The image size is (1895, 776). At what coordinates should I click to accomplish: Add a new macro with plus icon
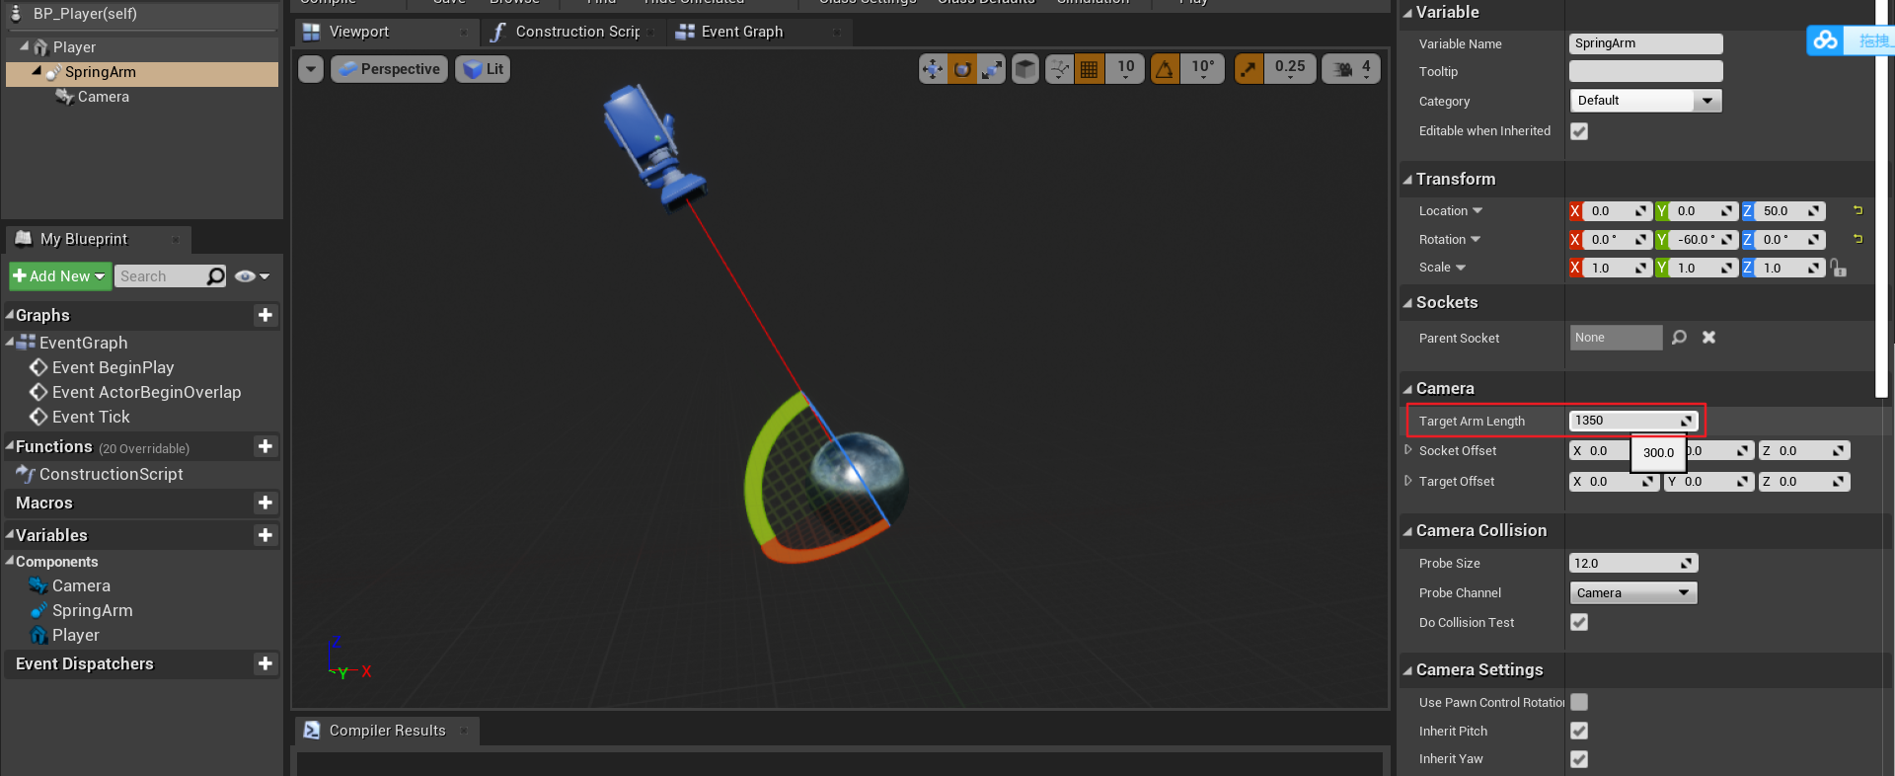point(265,503)
